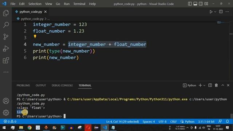Open the View menu
The width and height of the screenshot is (233, 131).
pyautogui.click(x=48, y=4)
